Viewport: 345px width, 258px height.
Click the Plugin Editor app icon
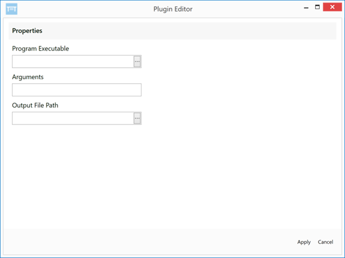[x=11, y=9]
